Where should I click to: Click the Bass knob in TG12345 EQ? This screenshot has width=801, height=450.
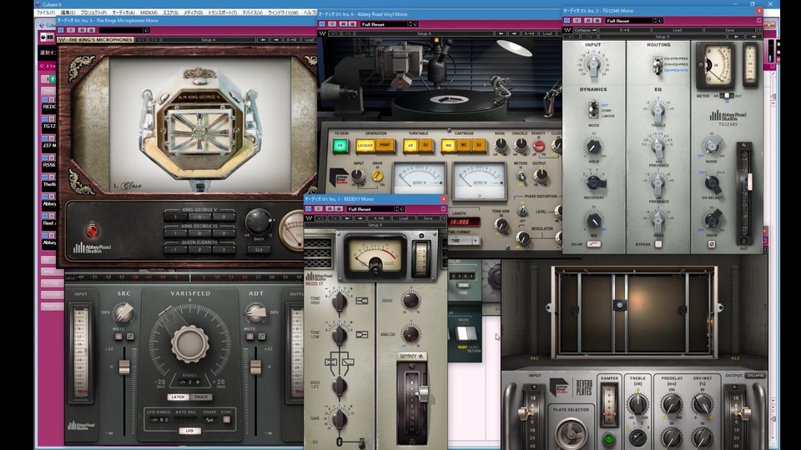click(x=658, y=220)
